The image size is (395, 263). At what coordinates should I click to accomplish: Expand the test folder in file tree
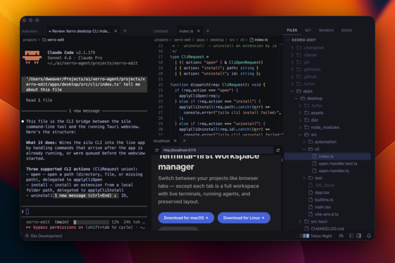(x=304, y=178)
